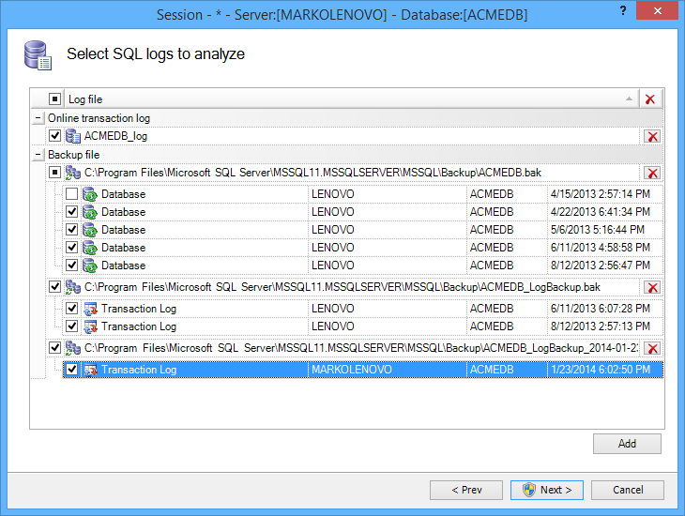Uncheck Transaction Log dated 8/12/2013 2:57:13 PM
The height and width of the screenshot is (516, 685).
tap(71, 326)
